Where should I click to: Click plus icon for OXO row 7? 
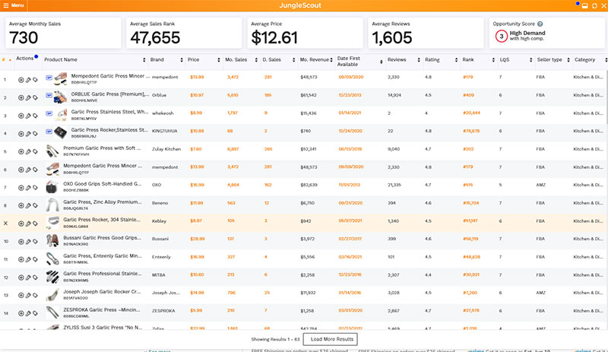21,188
